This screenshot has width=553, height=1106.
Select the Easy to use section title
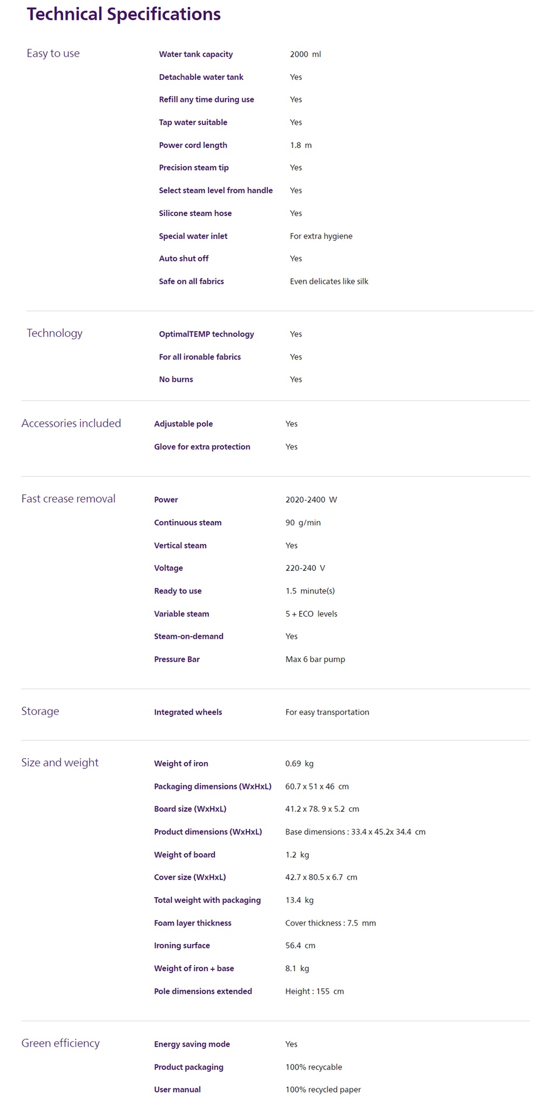tap(53, 53)
